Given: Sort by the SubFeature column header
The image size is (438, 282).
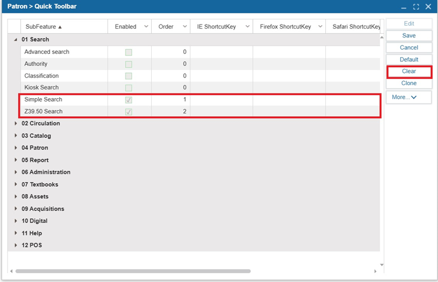Looking at the screenshot, I should pos(43,27).
